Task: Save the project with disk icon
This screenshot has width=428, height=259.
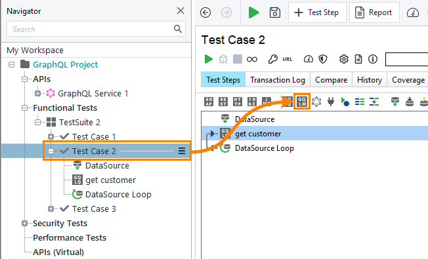Action: [274, 12]
